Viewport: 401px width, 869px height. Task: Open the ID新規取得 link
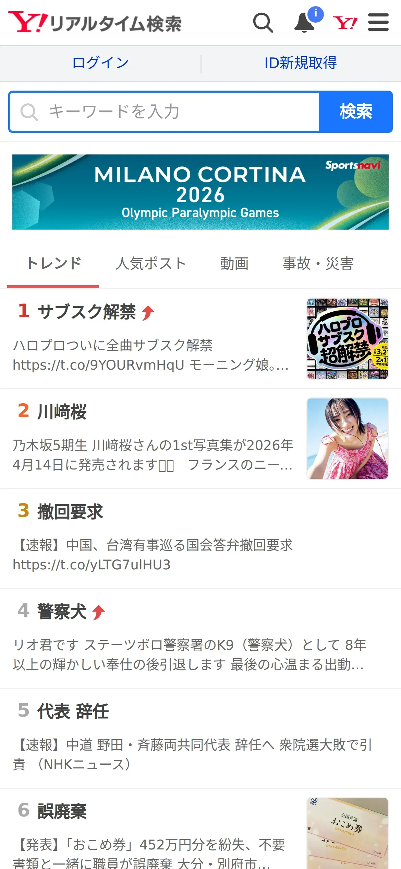(301, 63)
